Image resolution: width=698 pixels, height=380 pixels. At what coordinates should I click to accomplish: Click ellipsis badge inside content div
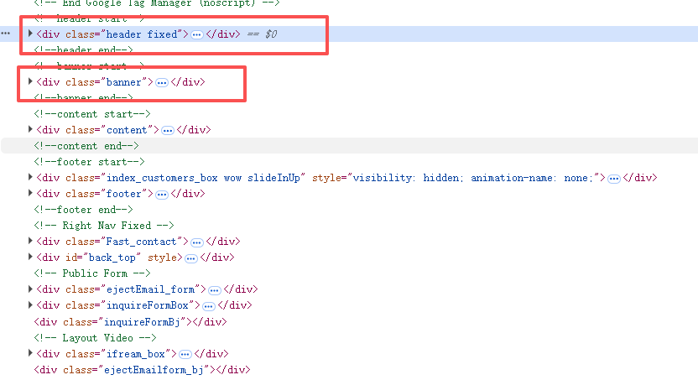167,130
